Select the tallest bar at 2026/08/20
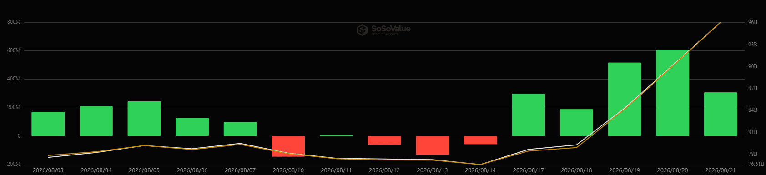 pyautogui.click(x=673, y=93)
